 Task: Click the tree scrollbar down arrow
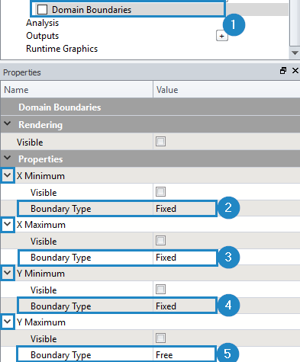(295, 53)
